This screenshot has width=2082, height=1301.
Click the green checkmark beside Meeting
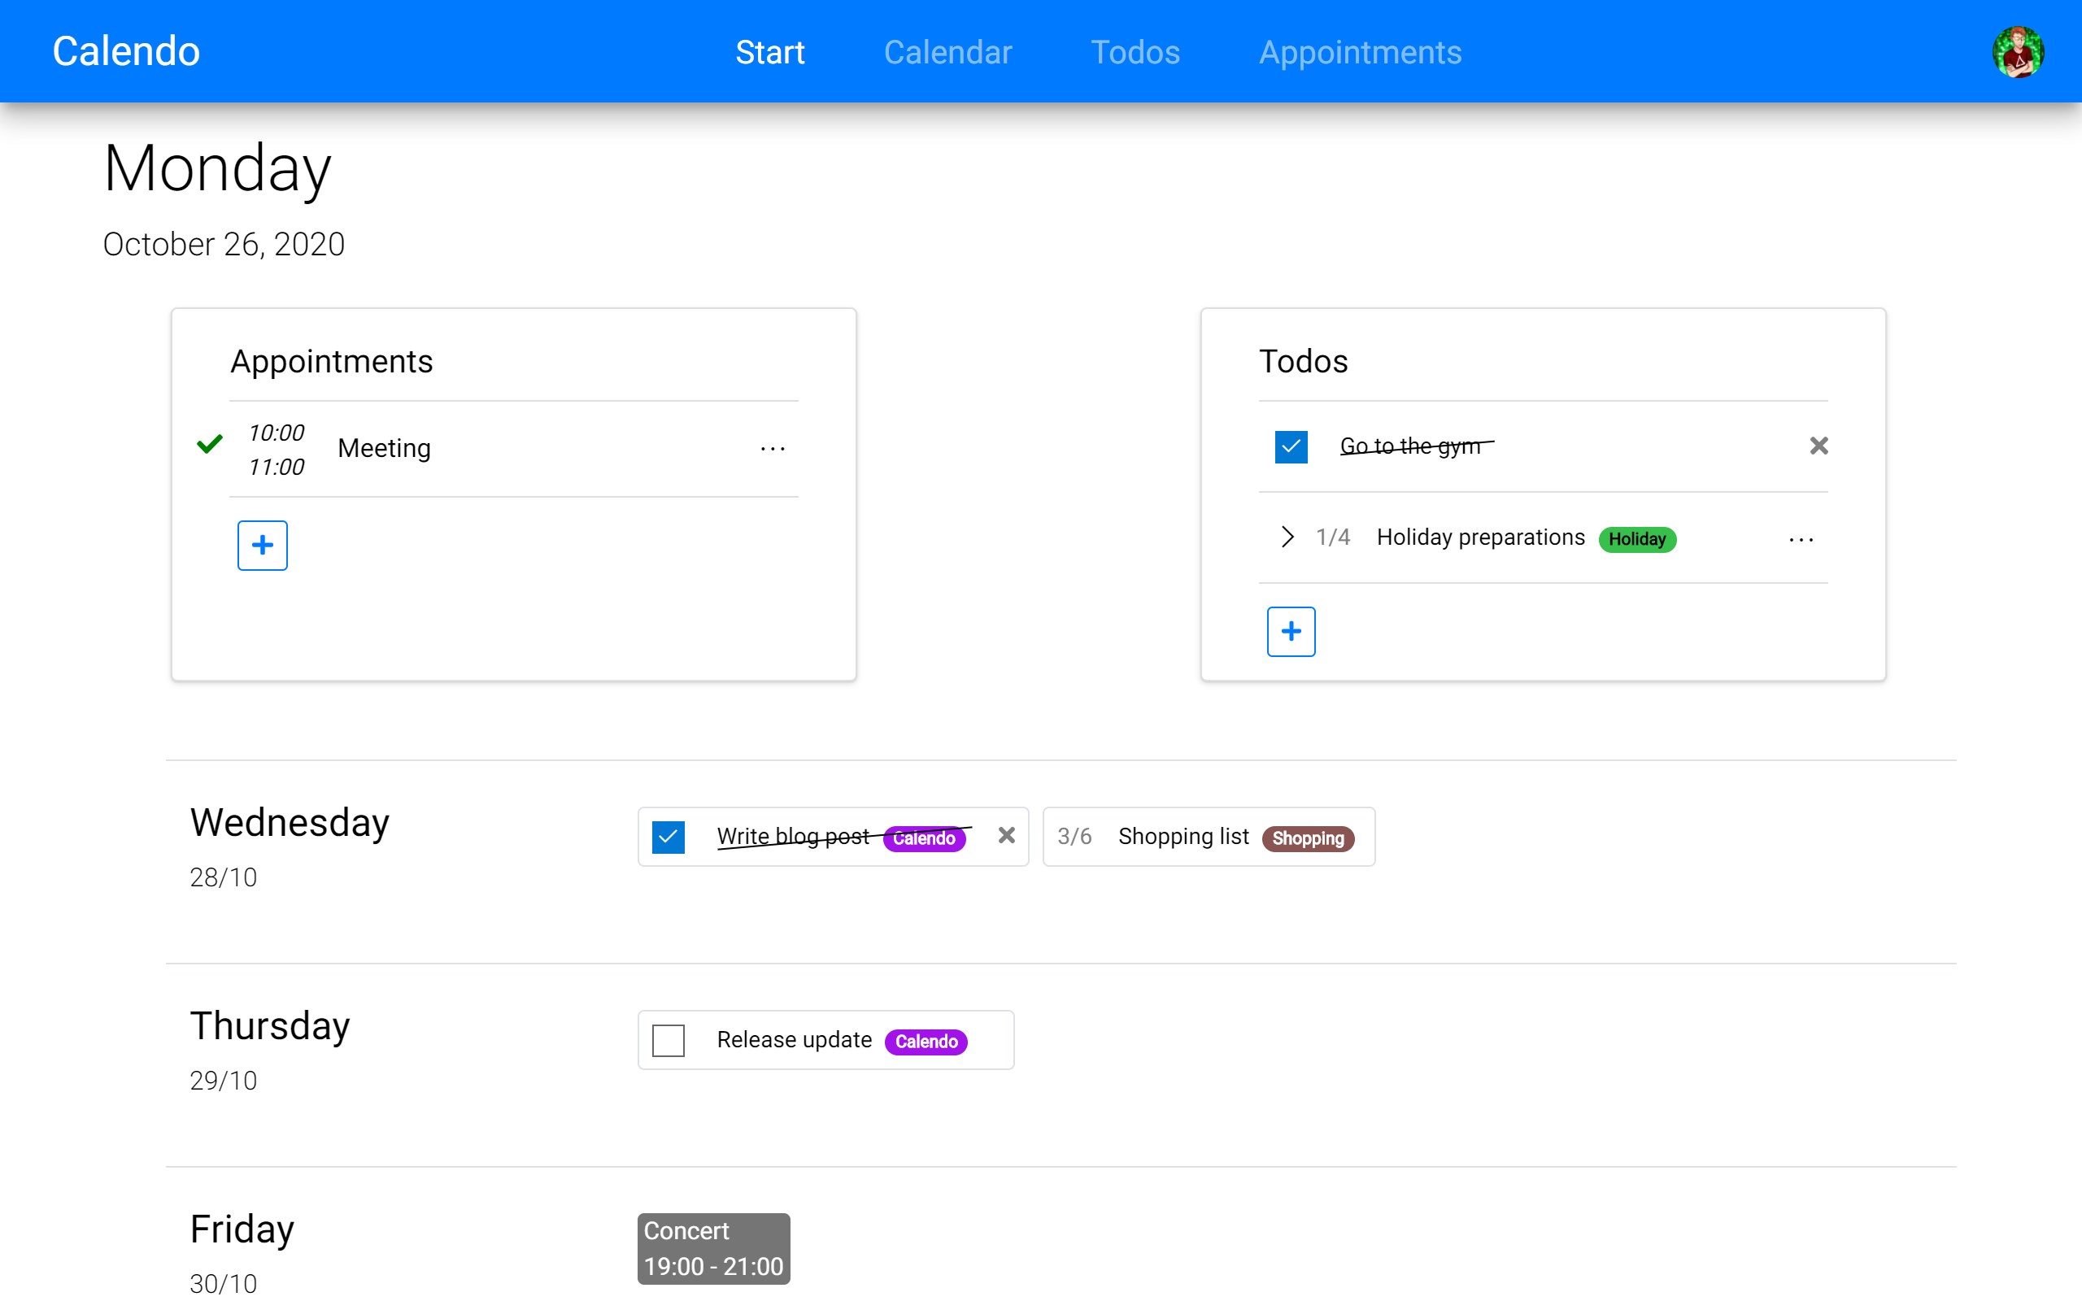click(210, 444)
